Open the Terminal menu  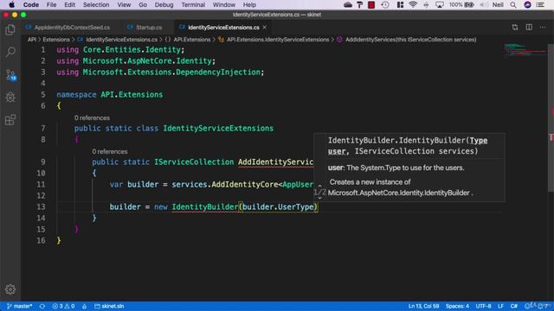coord(193,4)
